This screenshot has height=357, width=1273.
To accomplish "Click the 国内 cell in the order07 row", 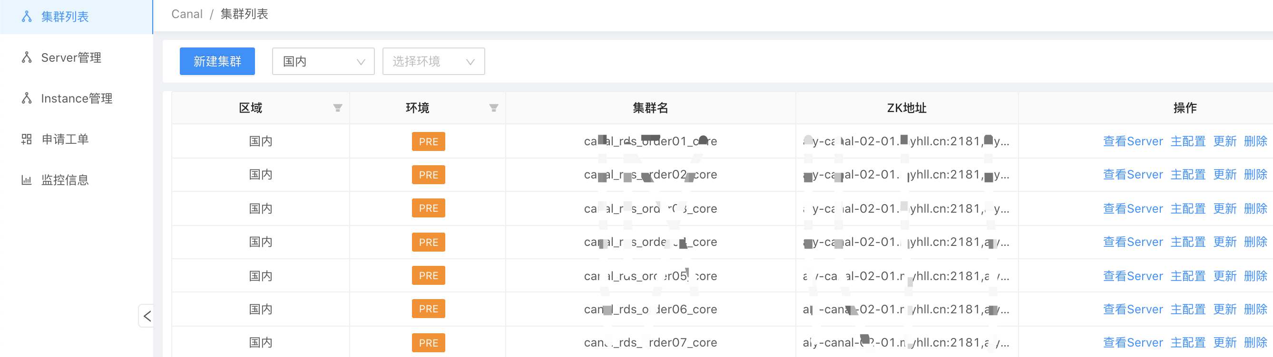I will (x=260, y=343).
